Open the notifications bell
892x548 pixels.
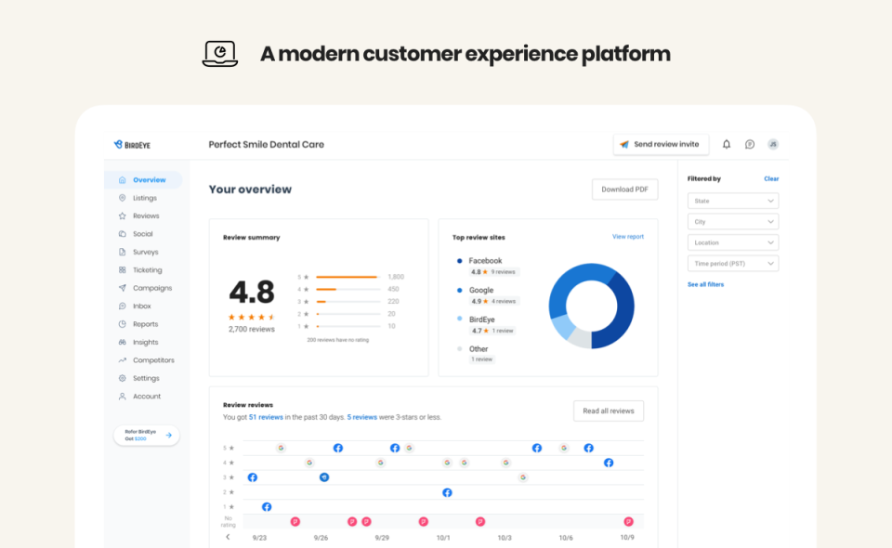pyautogui.click(x=727, y=144)
